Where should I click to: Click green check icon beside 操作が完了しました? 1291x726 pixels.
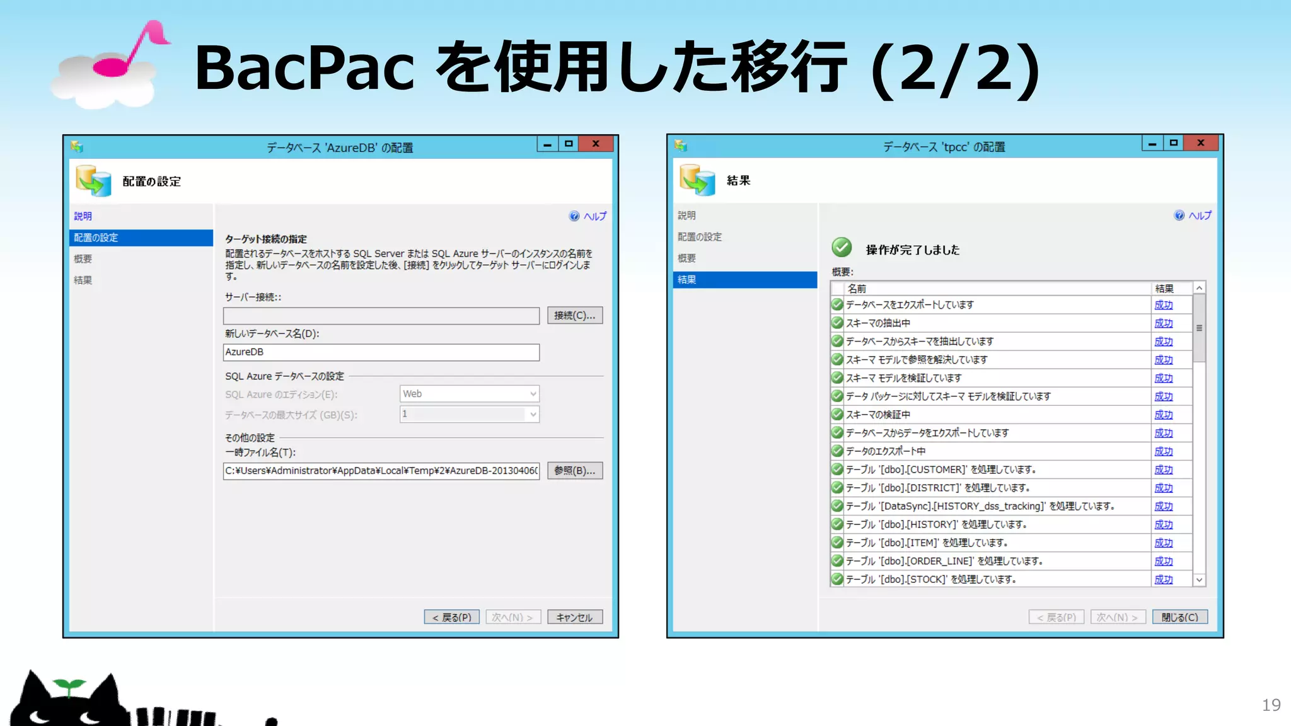point(842,248)
